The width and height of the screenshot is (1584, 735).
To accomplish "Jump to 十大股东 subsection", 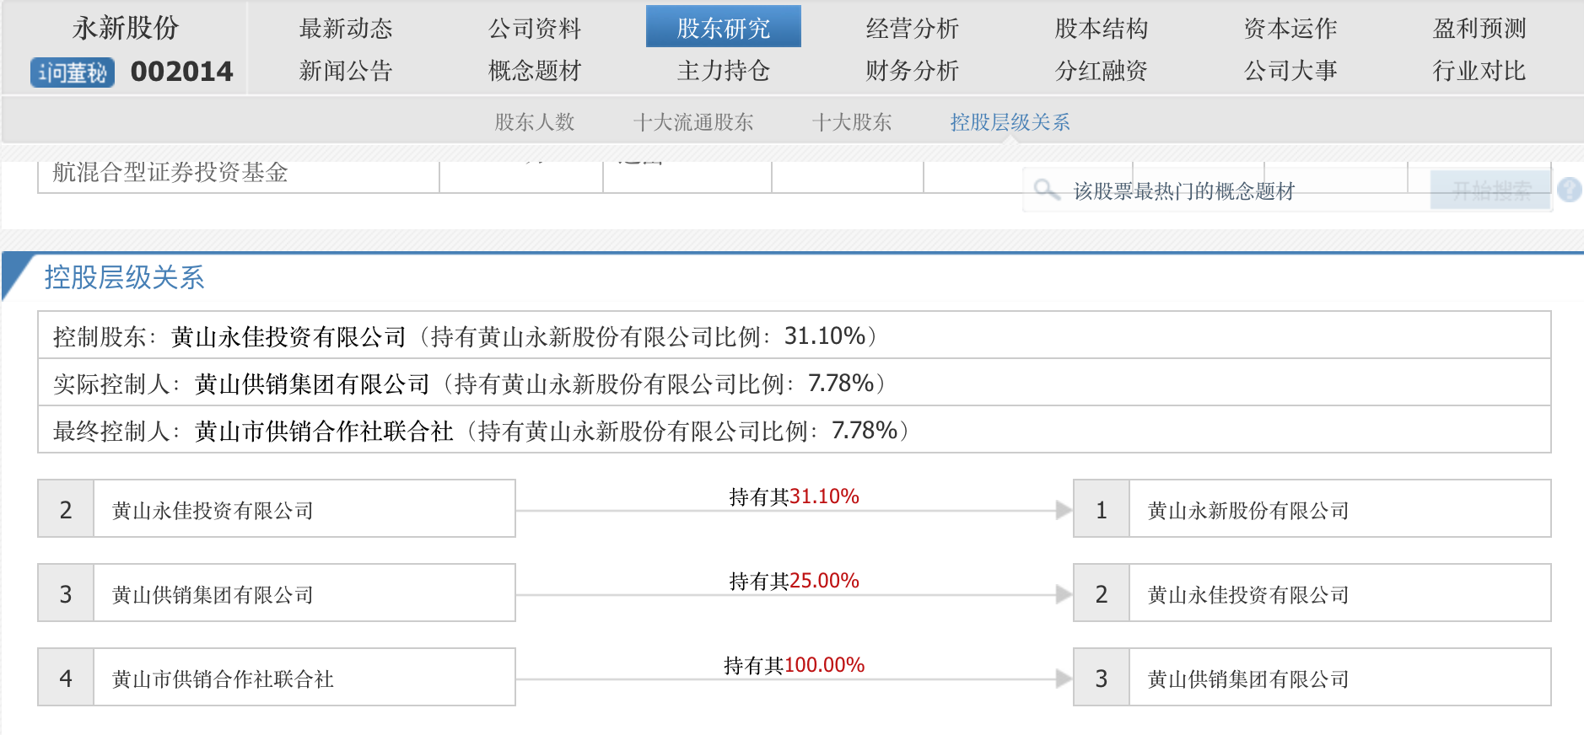I will (x=851, y=122).
